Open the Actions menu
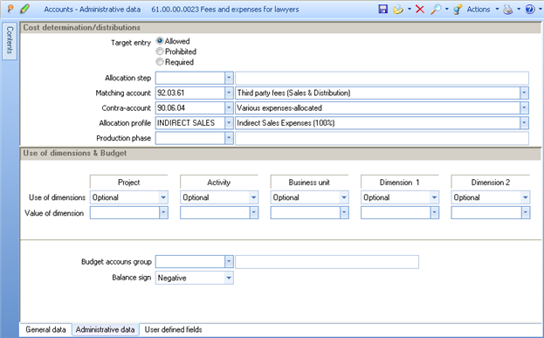The image size is (544, 338). point(479,10)
